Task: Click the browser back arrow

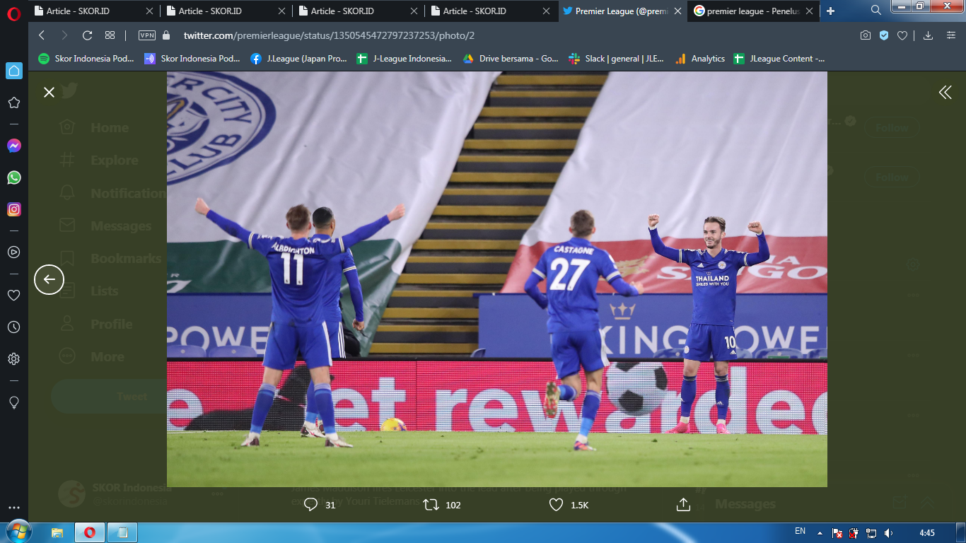Action: [x=42, y=35]
